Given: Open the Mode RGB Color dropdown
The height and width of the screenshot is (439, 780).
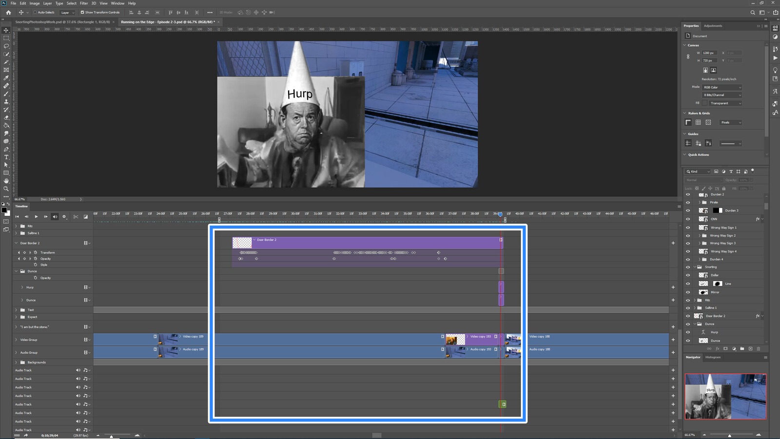Looking at the screenshot, I should [x=721, y=87].
